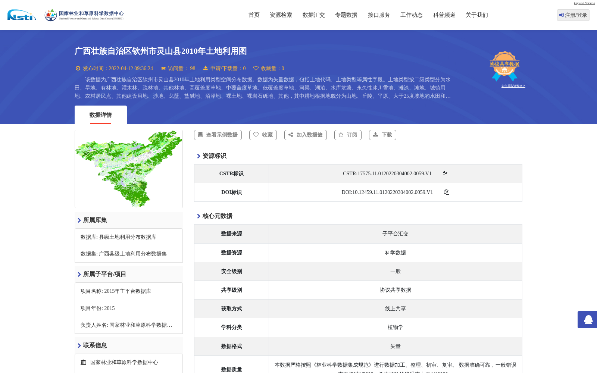Click the 数据库: 县级土地利用分布数据库 entry
The width and height of the screenshot is (597, 373).
pyautogui.click(x=118, y=237)
